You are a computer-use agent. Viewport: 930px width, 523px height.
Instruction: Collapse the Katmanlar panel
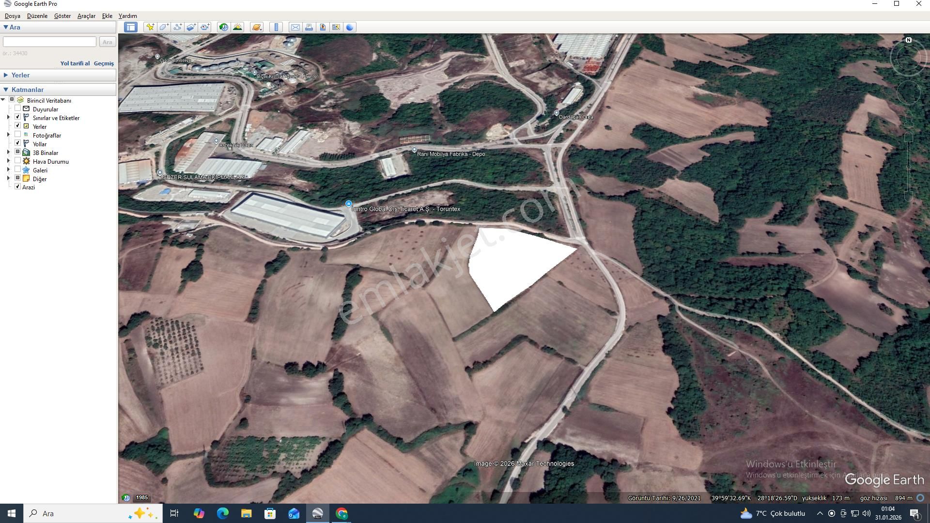pyautogui.click(x=6, y=90)
